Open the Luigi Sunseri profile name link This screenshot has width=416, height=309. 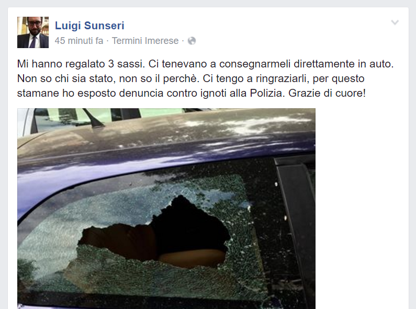tap(89, 26)
